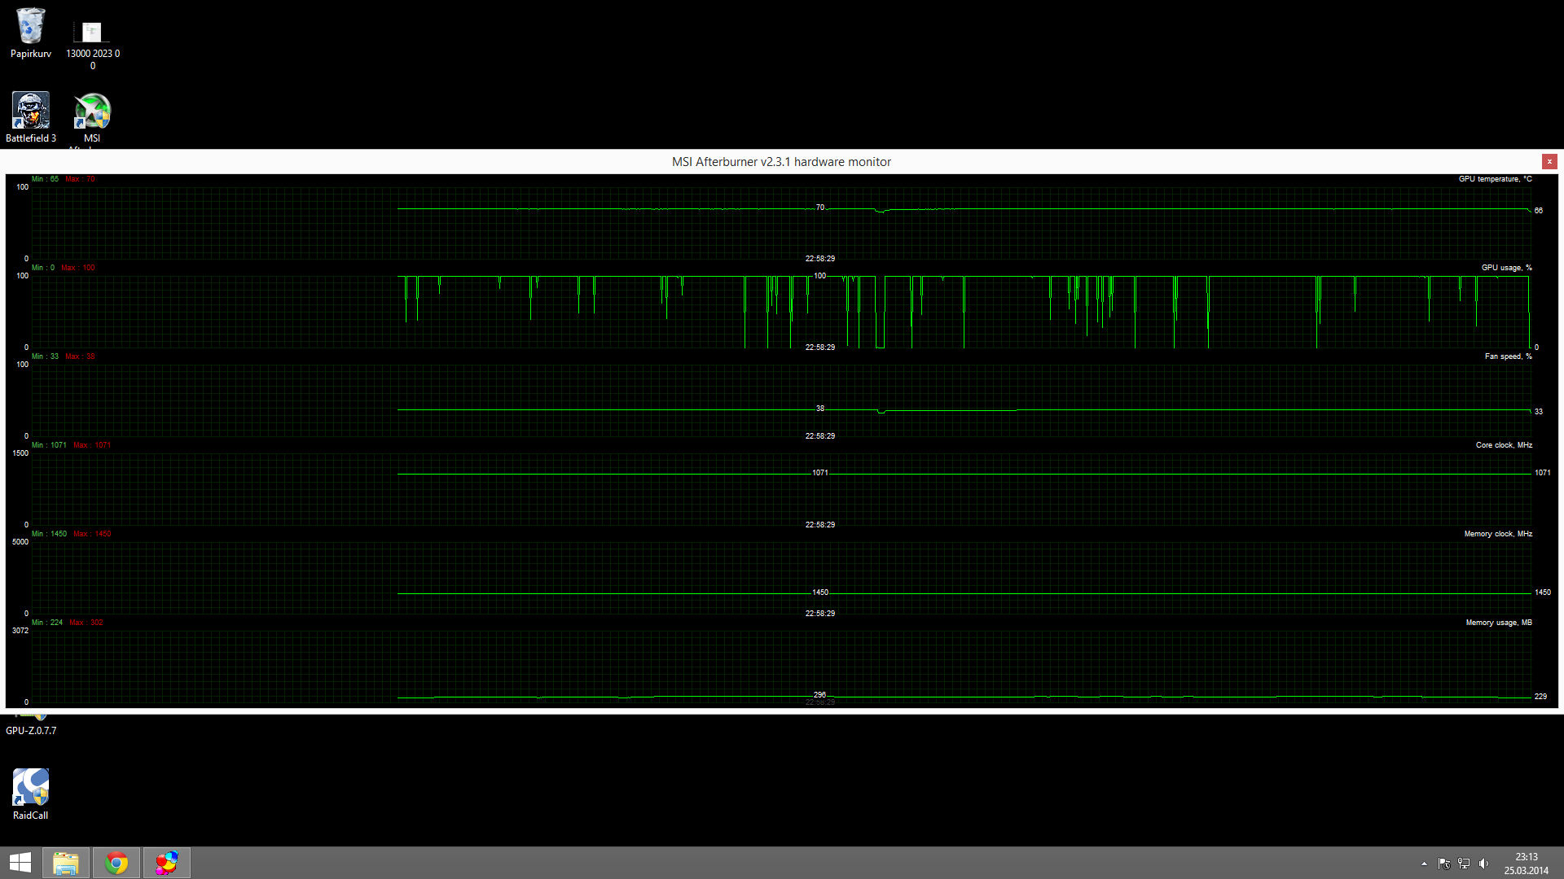Click the 70 marker on temperature graph

click(x=820, y=208)
